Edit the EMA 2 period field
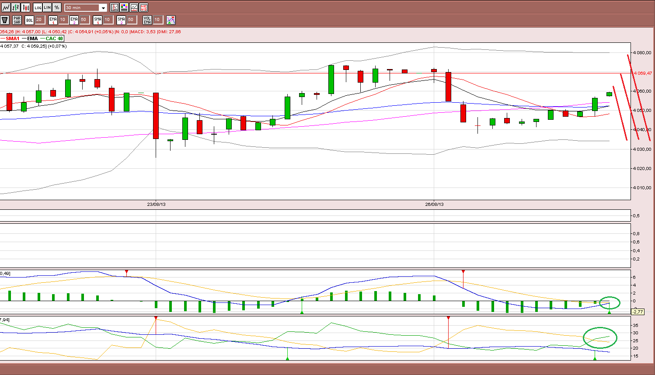 point(84,20)
